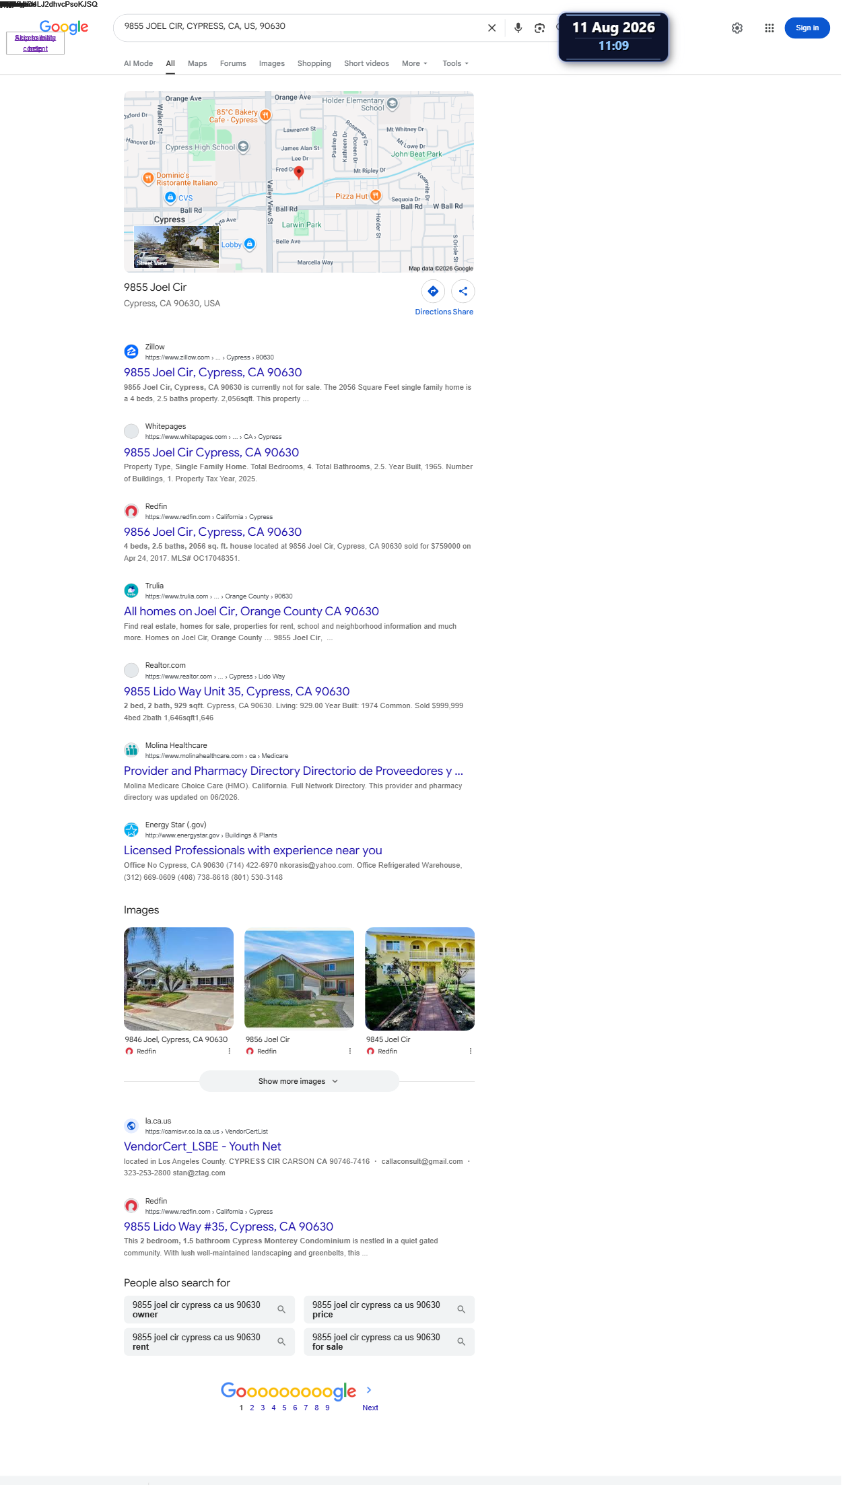851x1485 pixels.
Task: Open Trulia All homes on Joel Cir link
Action: pos(251,611)
